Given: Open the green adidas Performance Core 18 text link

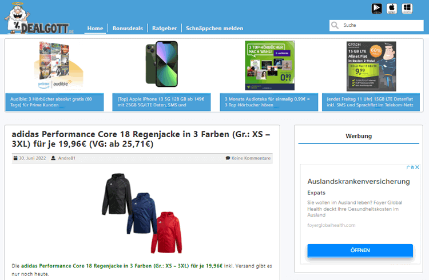Looking at the screenshot, I should point(122,266).
